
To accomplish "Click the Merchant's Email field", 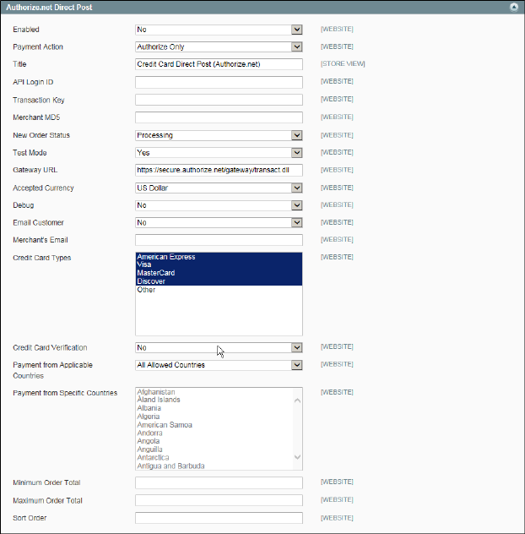I will pyautogui.click(x=219, y=240).
